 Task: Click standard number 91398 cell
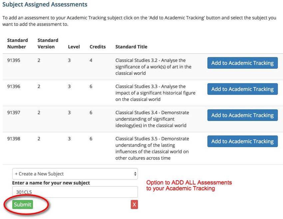[14, 139]
